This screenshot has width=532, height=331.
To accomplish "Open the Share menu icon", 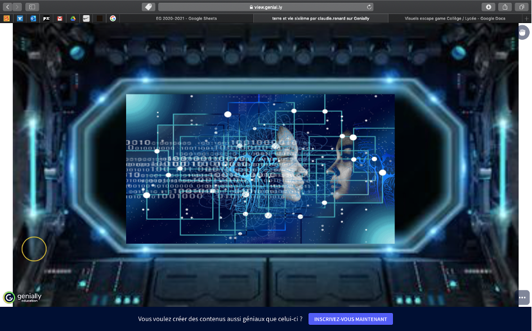I will pos(505,7).
